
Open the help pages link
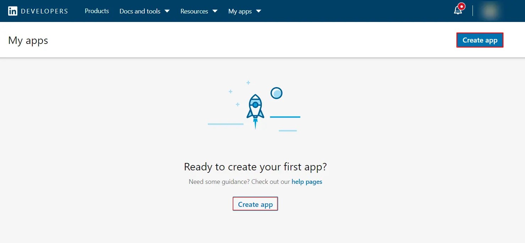click(x=307, y=181)
